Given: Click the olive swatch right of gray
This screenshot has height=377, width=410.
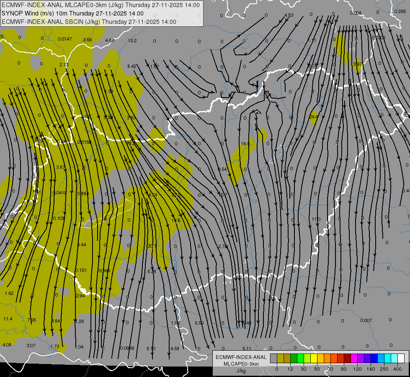Looking at the screenshot, I should [280, 358].
